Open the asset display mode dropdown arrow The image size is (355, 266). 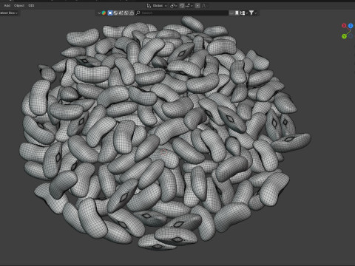pyautogui.click(x=99, y=13)
